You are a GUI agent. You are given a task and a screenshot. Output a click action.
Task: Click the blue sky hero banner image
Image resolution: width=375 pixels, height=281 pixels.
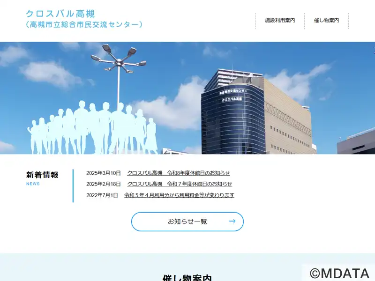coord(187,98)
